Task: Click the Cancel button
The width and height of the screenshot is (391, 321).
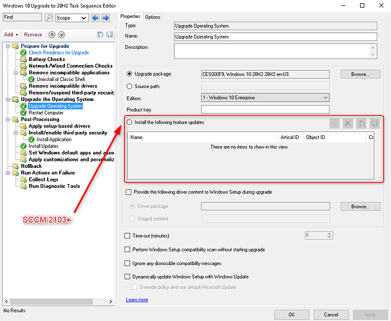Action: point(331,315)
